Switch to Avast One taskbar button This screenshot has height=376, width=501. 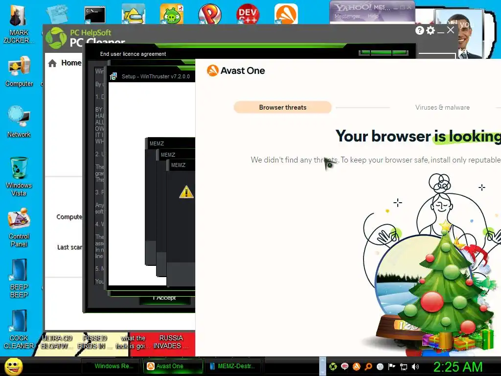[173, 366]
